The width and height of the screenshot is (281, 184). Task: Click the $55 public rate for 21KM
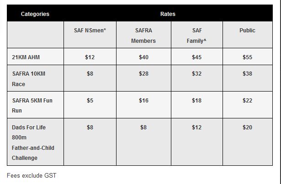[247, 57]
